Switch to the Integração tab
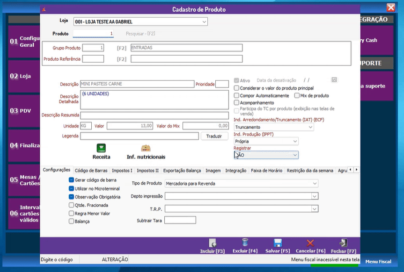This screenshot has height=272, width=404. [x=236, y=171]
